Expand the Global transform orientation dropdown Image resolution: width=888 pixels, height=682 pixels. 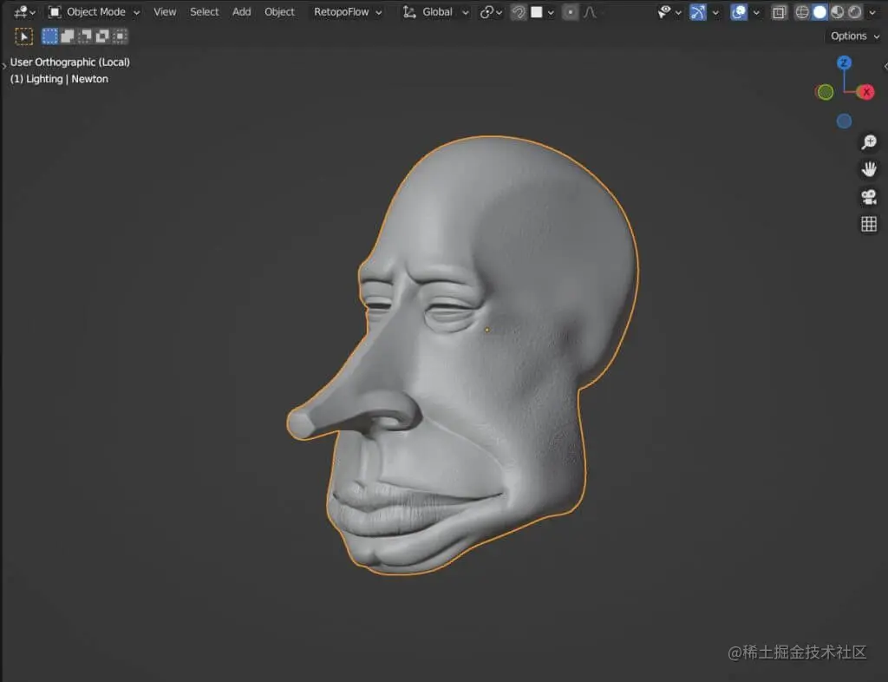coord(436,12)
